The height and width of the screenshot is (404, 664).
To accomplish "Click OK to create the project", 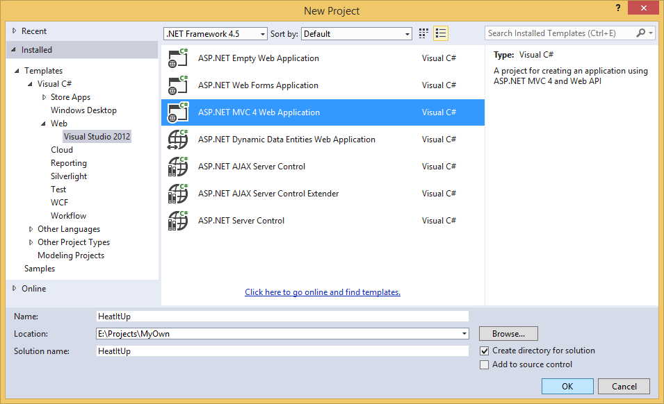I will click(567, 386).
